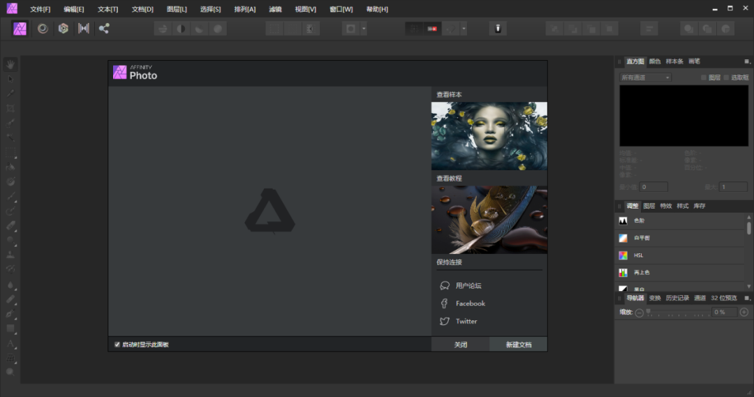The height and width of the screenshot is (397, 754).
Task: Choose the Mesh Warp tool
Action: pyautogui.click(x=10, y=358)
